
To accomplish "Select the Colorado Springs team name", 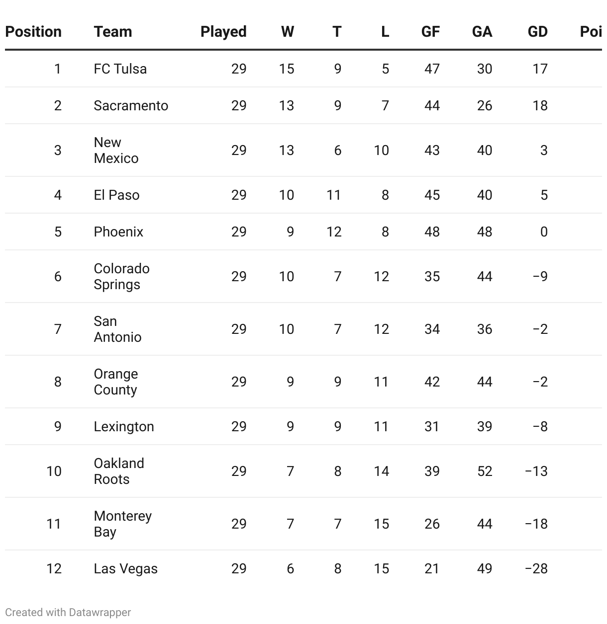I will 121,276.
